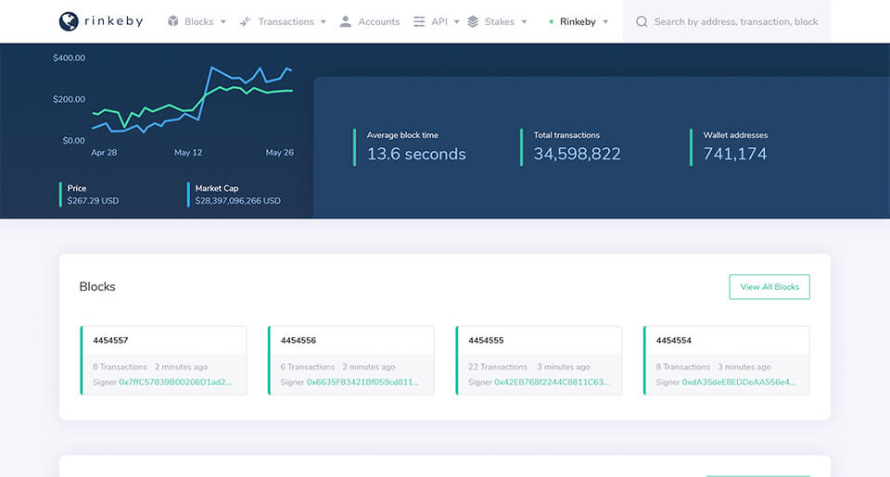Open block 4454554 card
Image resolution: width=890 pixels, height=477 pixels.
(x=673, y=340)
